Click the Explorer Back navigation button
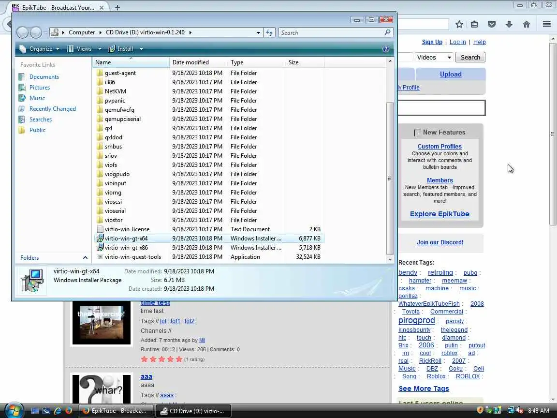 click(x=22, y=33)
